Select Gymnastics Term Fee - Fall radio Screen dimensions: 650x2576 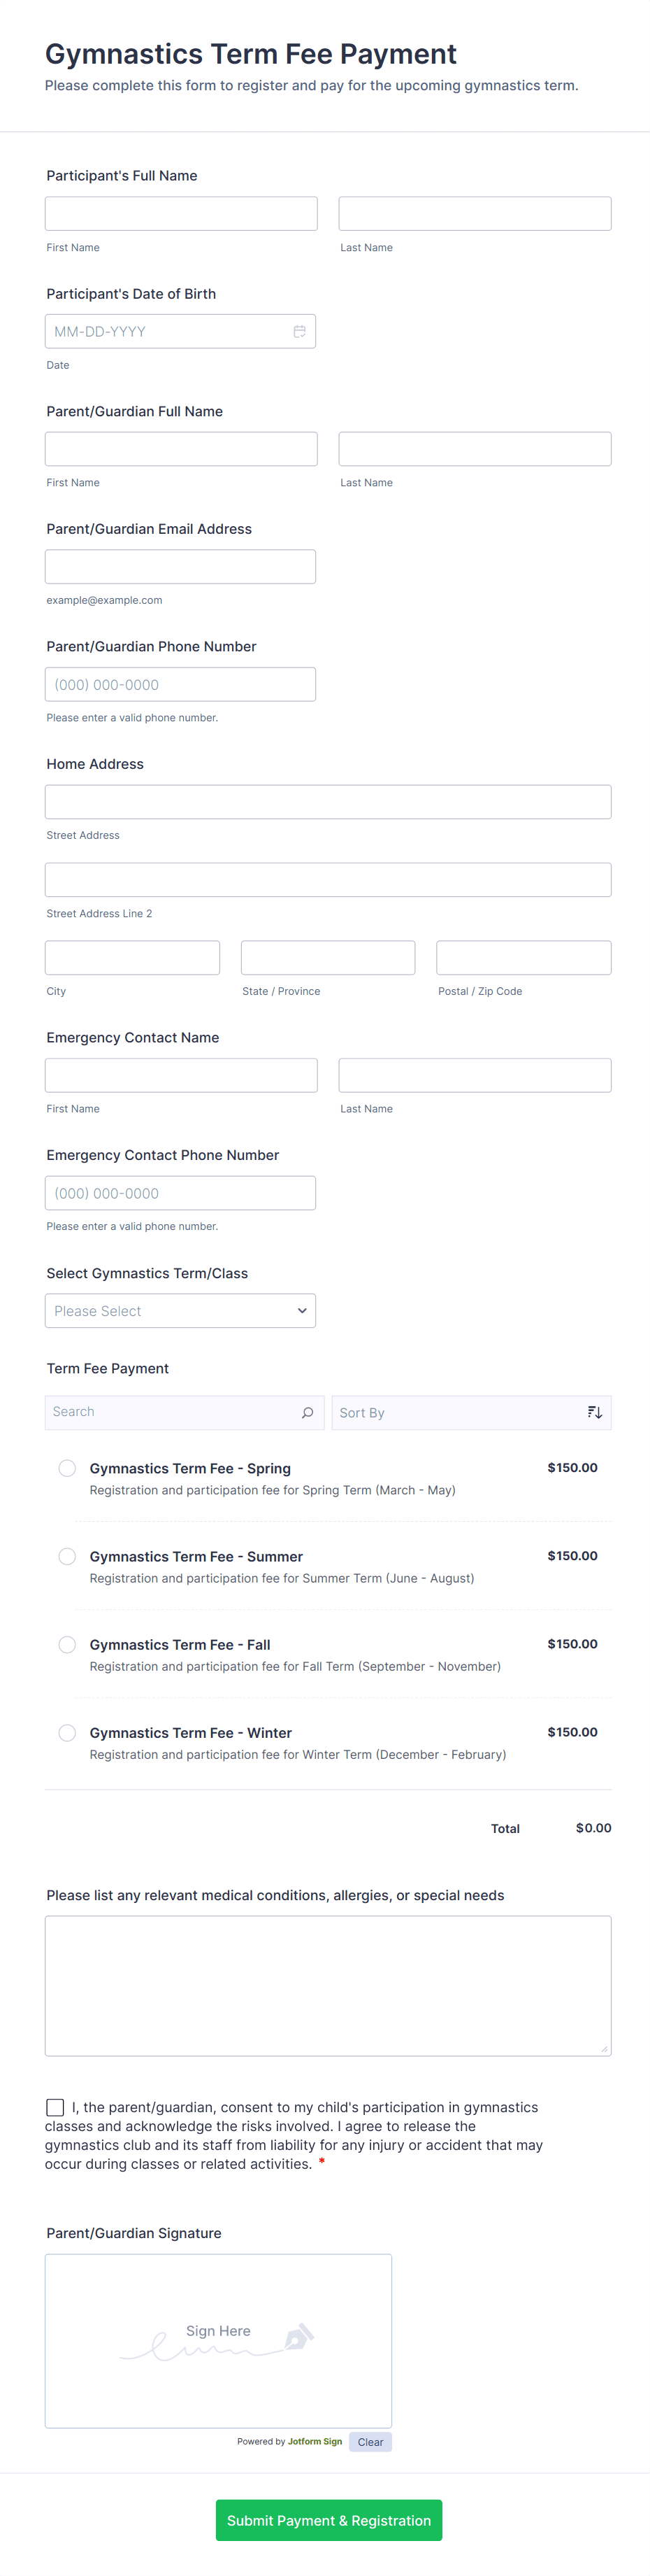pyautogui.click(x=67, y=1644)
